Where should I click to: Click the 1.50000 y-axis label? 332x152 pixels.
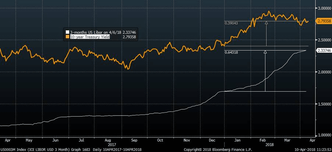(x=323, y=104)
